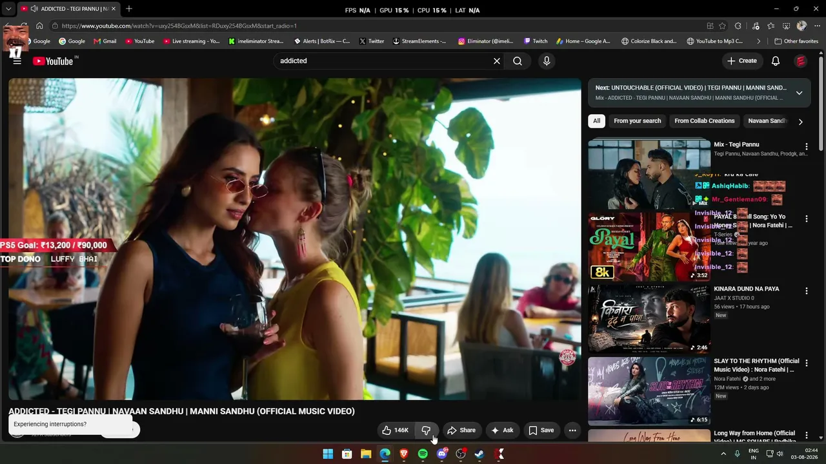
Task: Open the Twitter bookmark
Action: click(x=372, y=41)
